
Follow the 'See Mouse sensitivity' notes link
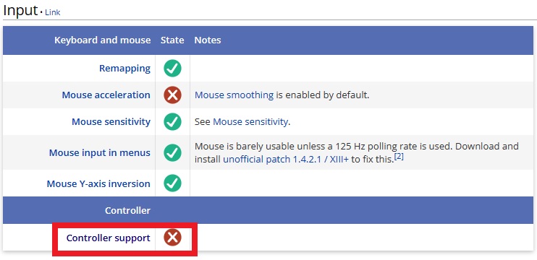(250, 121)
